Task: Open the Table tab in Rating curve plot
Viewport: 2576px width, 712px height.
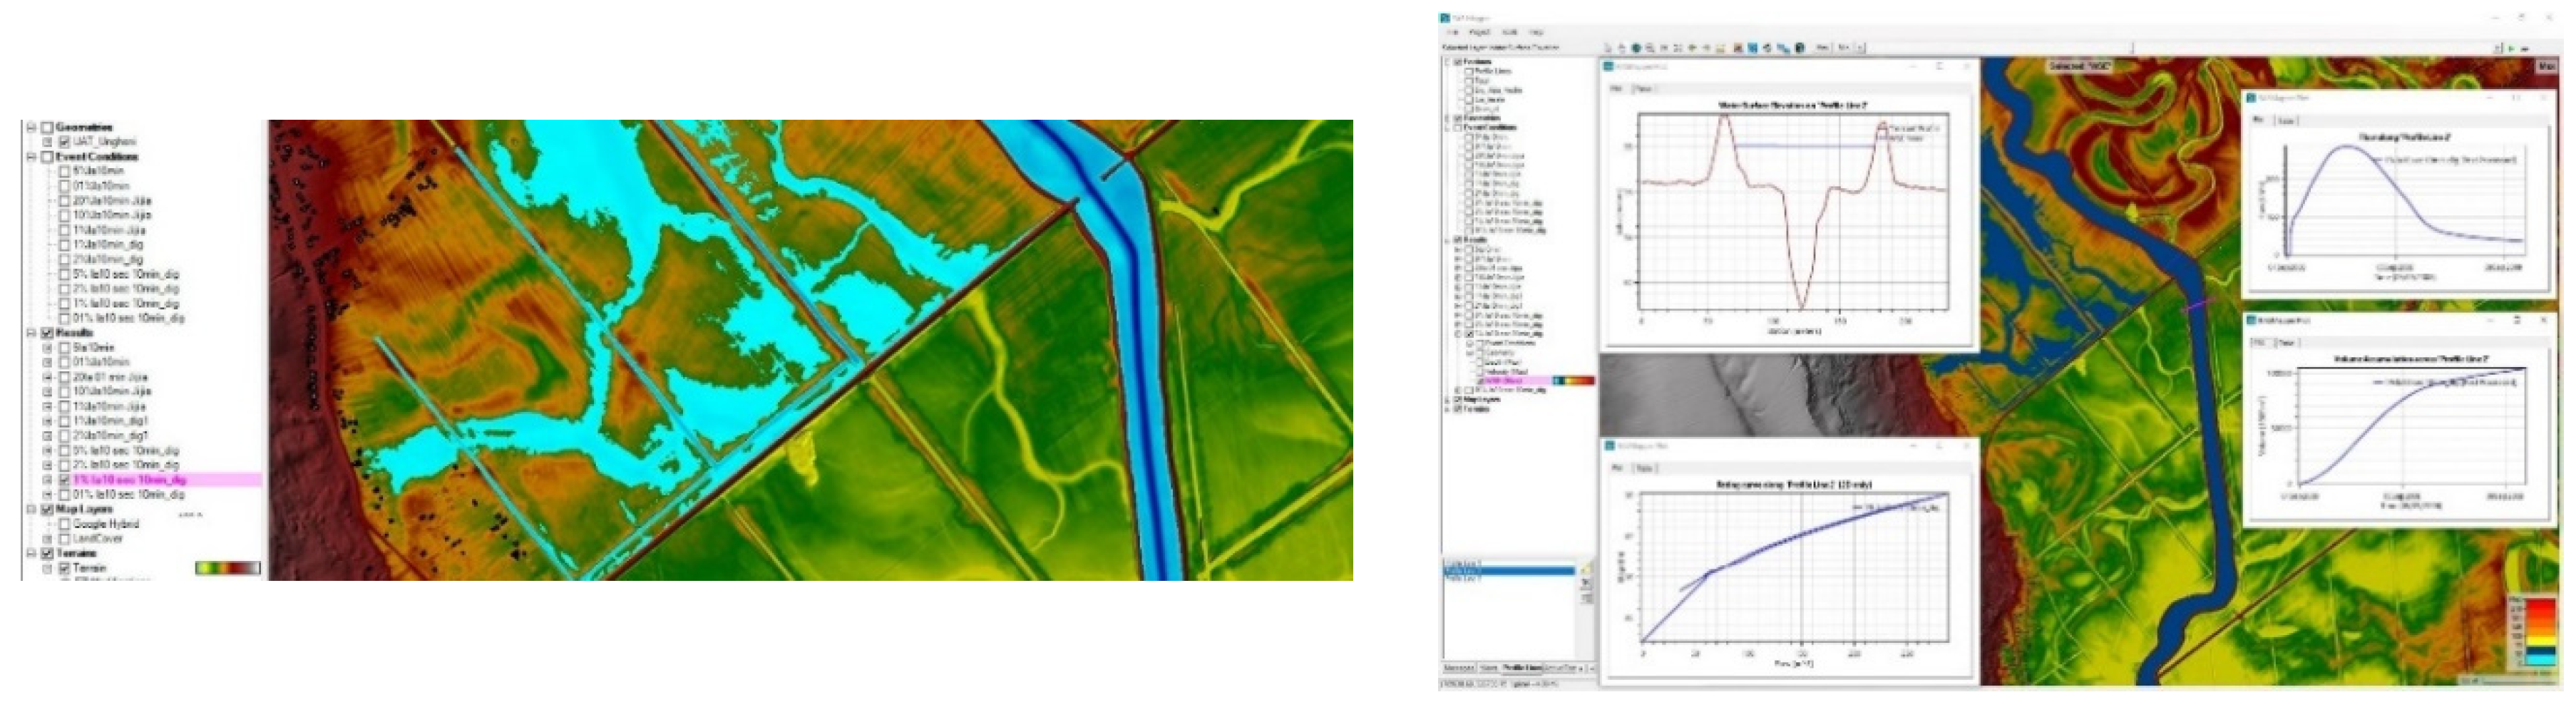Action: coord(1645,468)
